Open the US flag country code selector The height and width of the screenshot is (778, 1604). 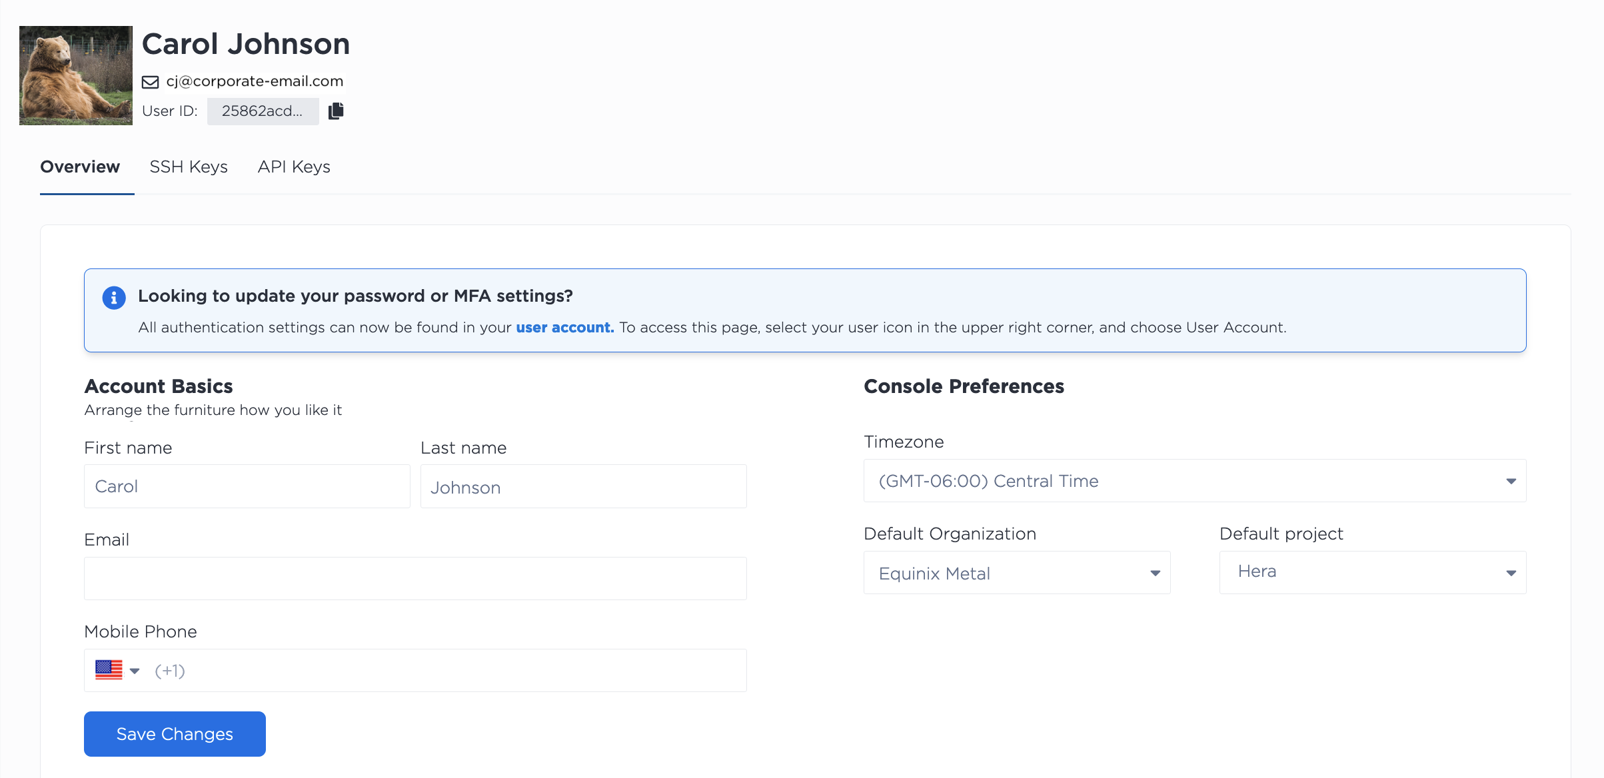click(x=117, y=670)
